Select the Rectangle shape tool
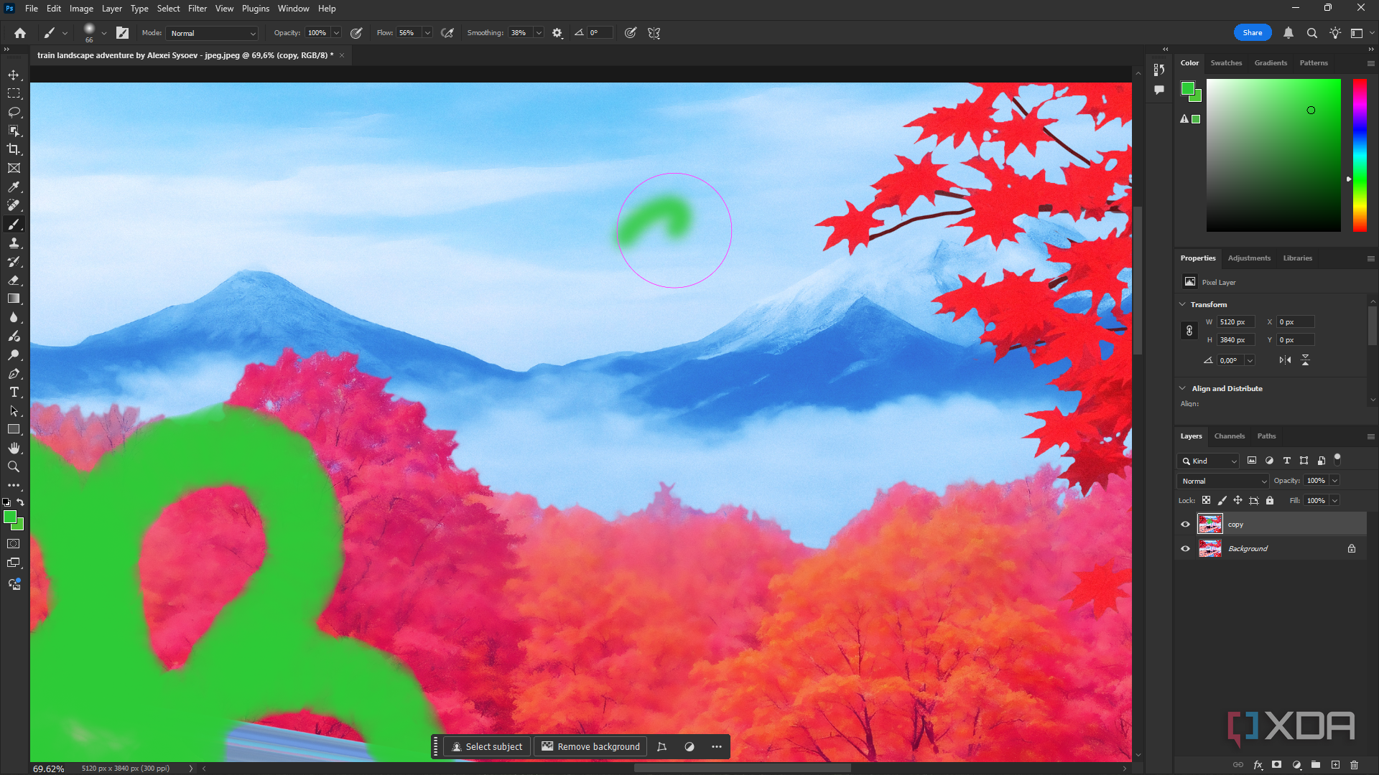 [14, 429]
